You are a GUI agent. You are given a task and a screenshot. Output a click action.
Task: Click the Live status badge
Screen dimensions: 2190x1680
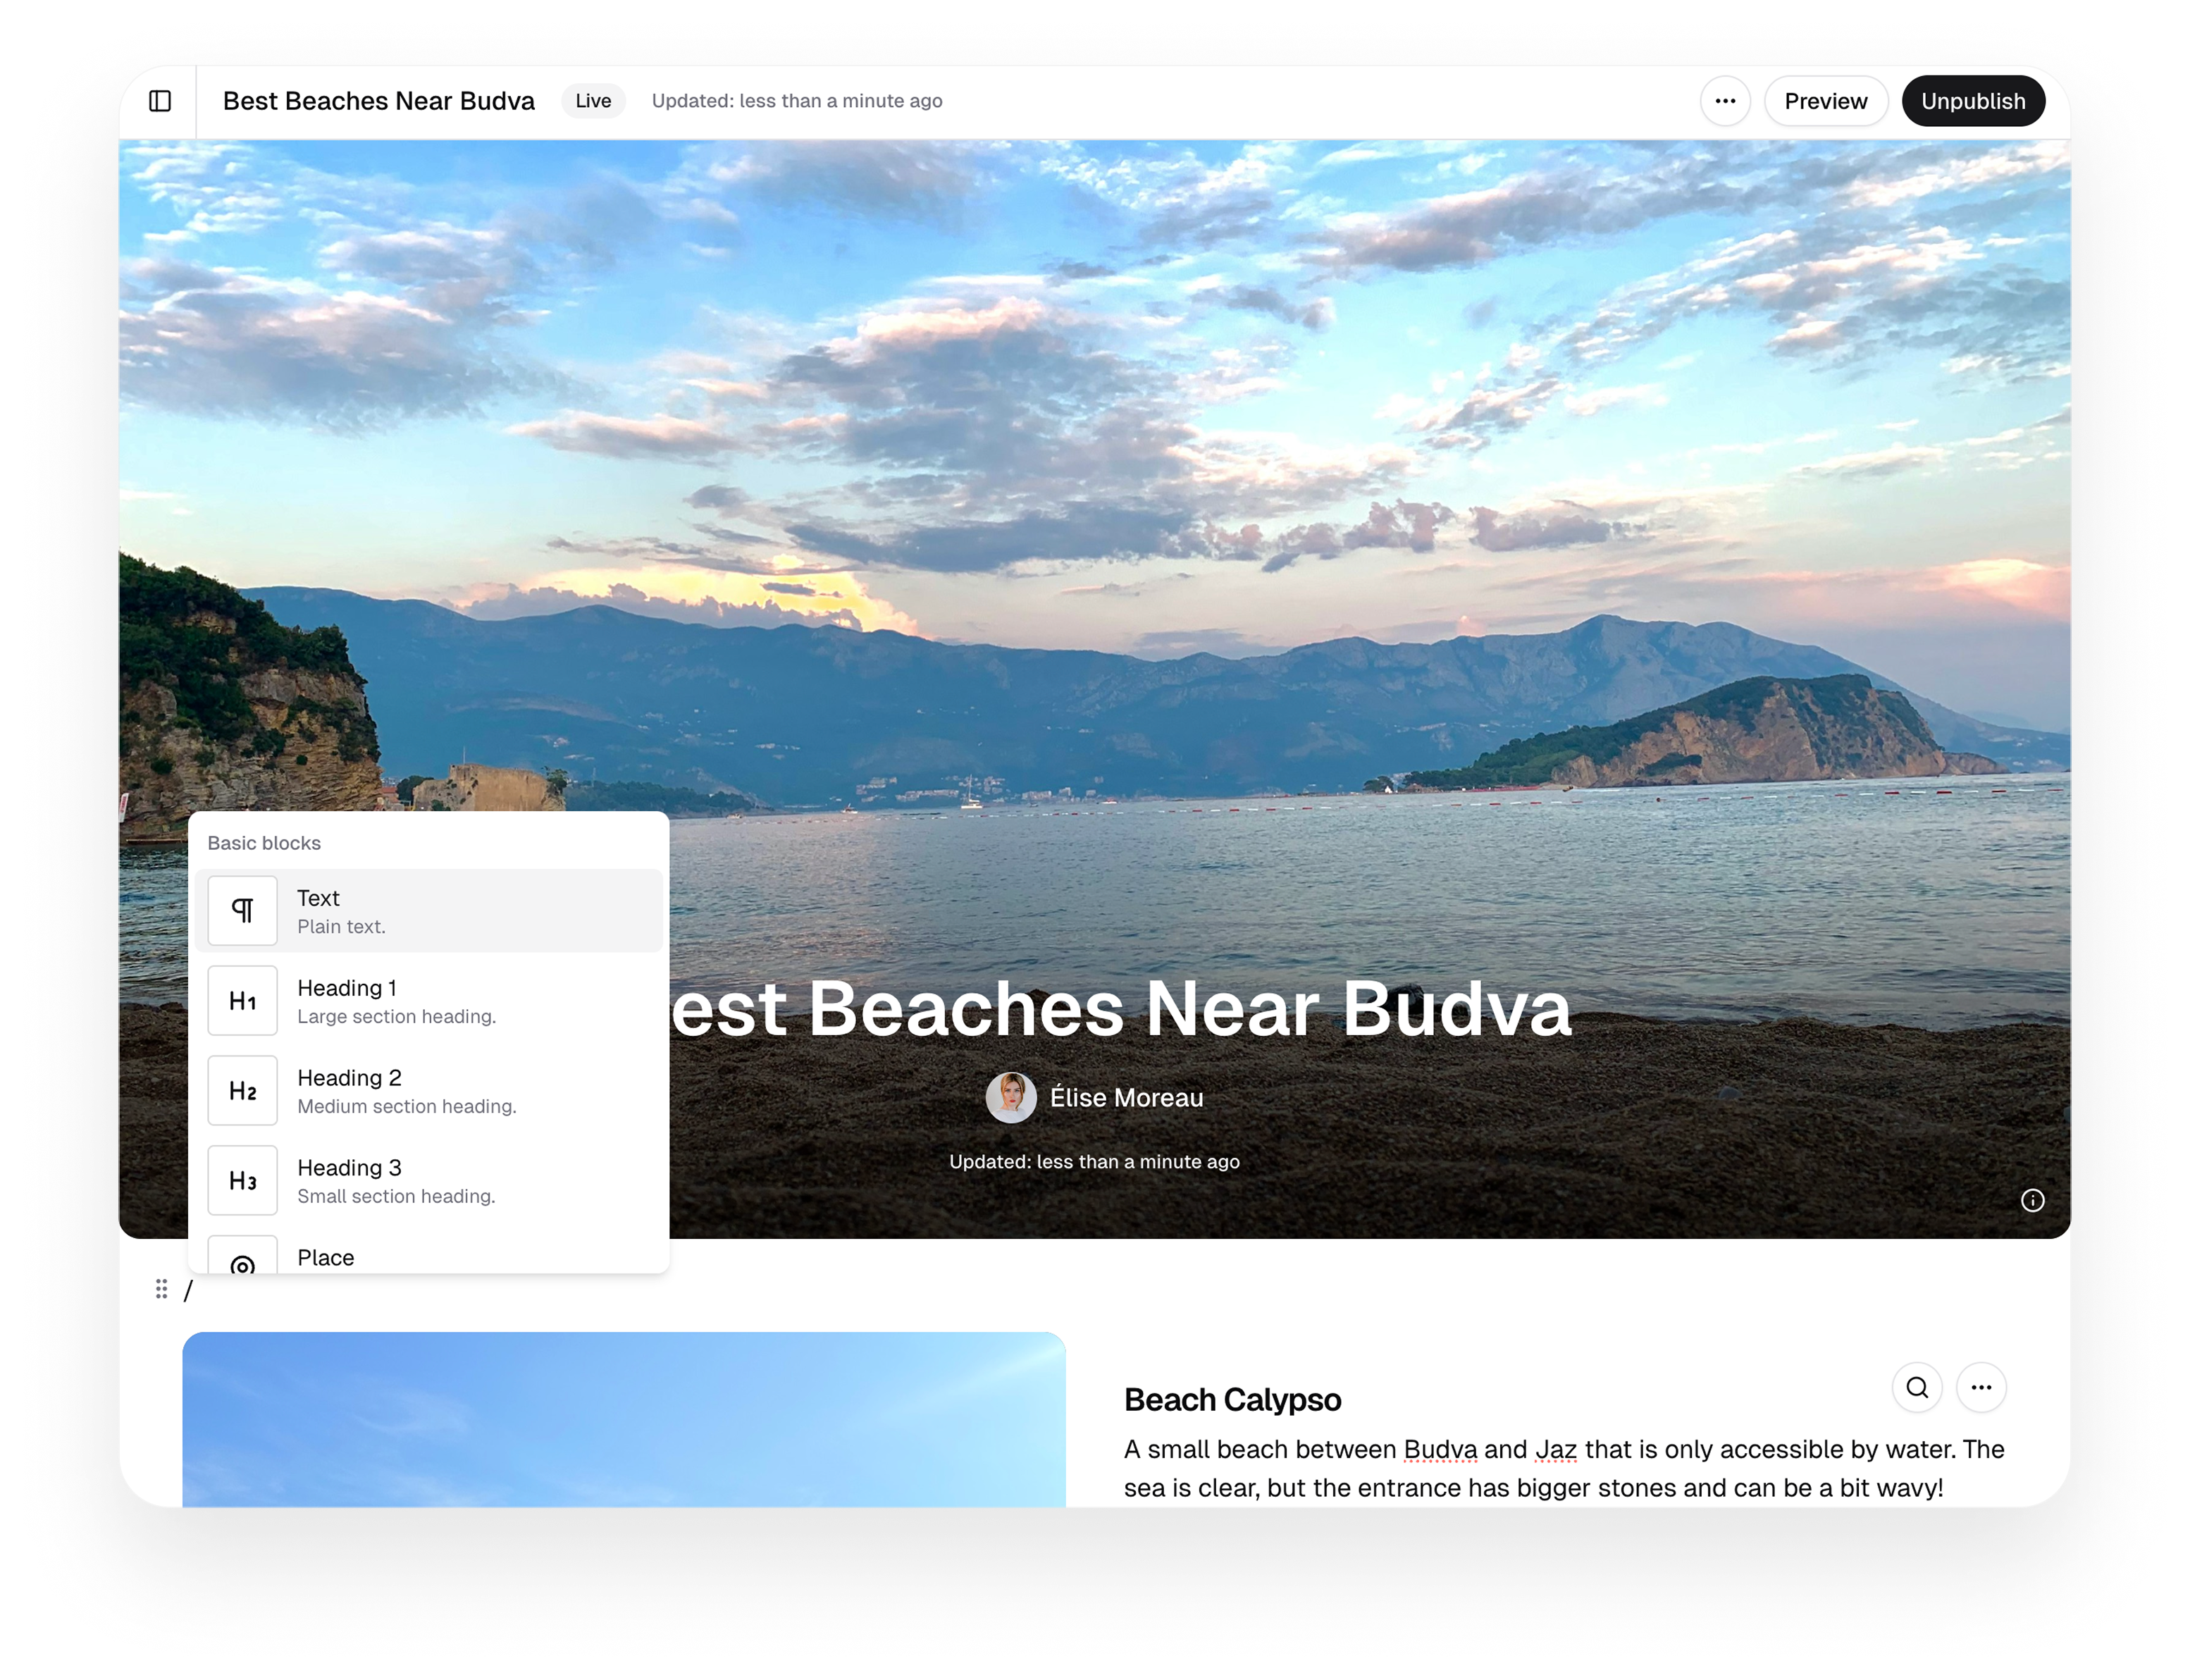click(593, 101)
